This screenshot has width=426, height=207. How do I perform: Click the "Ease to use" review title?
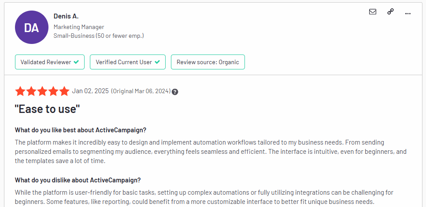point(47,109)
